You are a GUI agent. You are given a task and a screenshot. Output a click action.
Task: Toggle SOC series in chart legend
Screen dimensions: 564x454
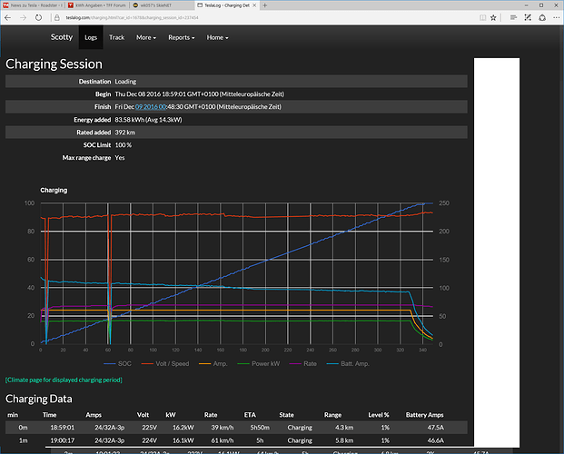pyautogui.click(x=118, y=364)
